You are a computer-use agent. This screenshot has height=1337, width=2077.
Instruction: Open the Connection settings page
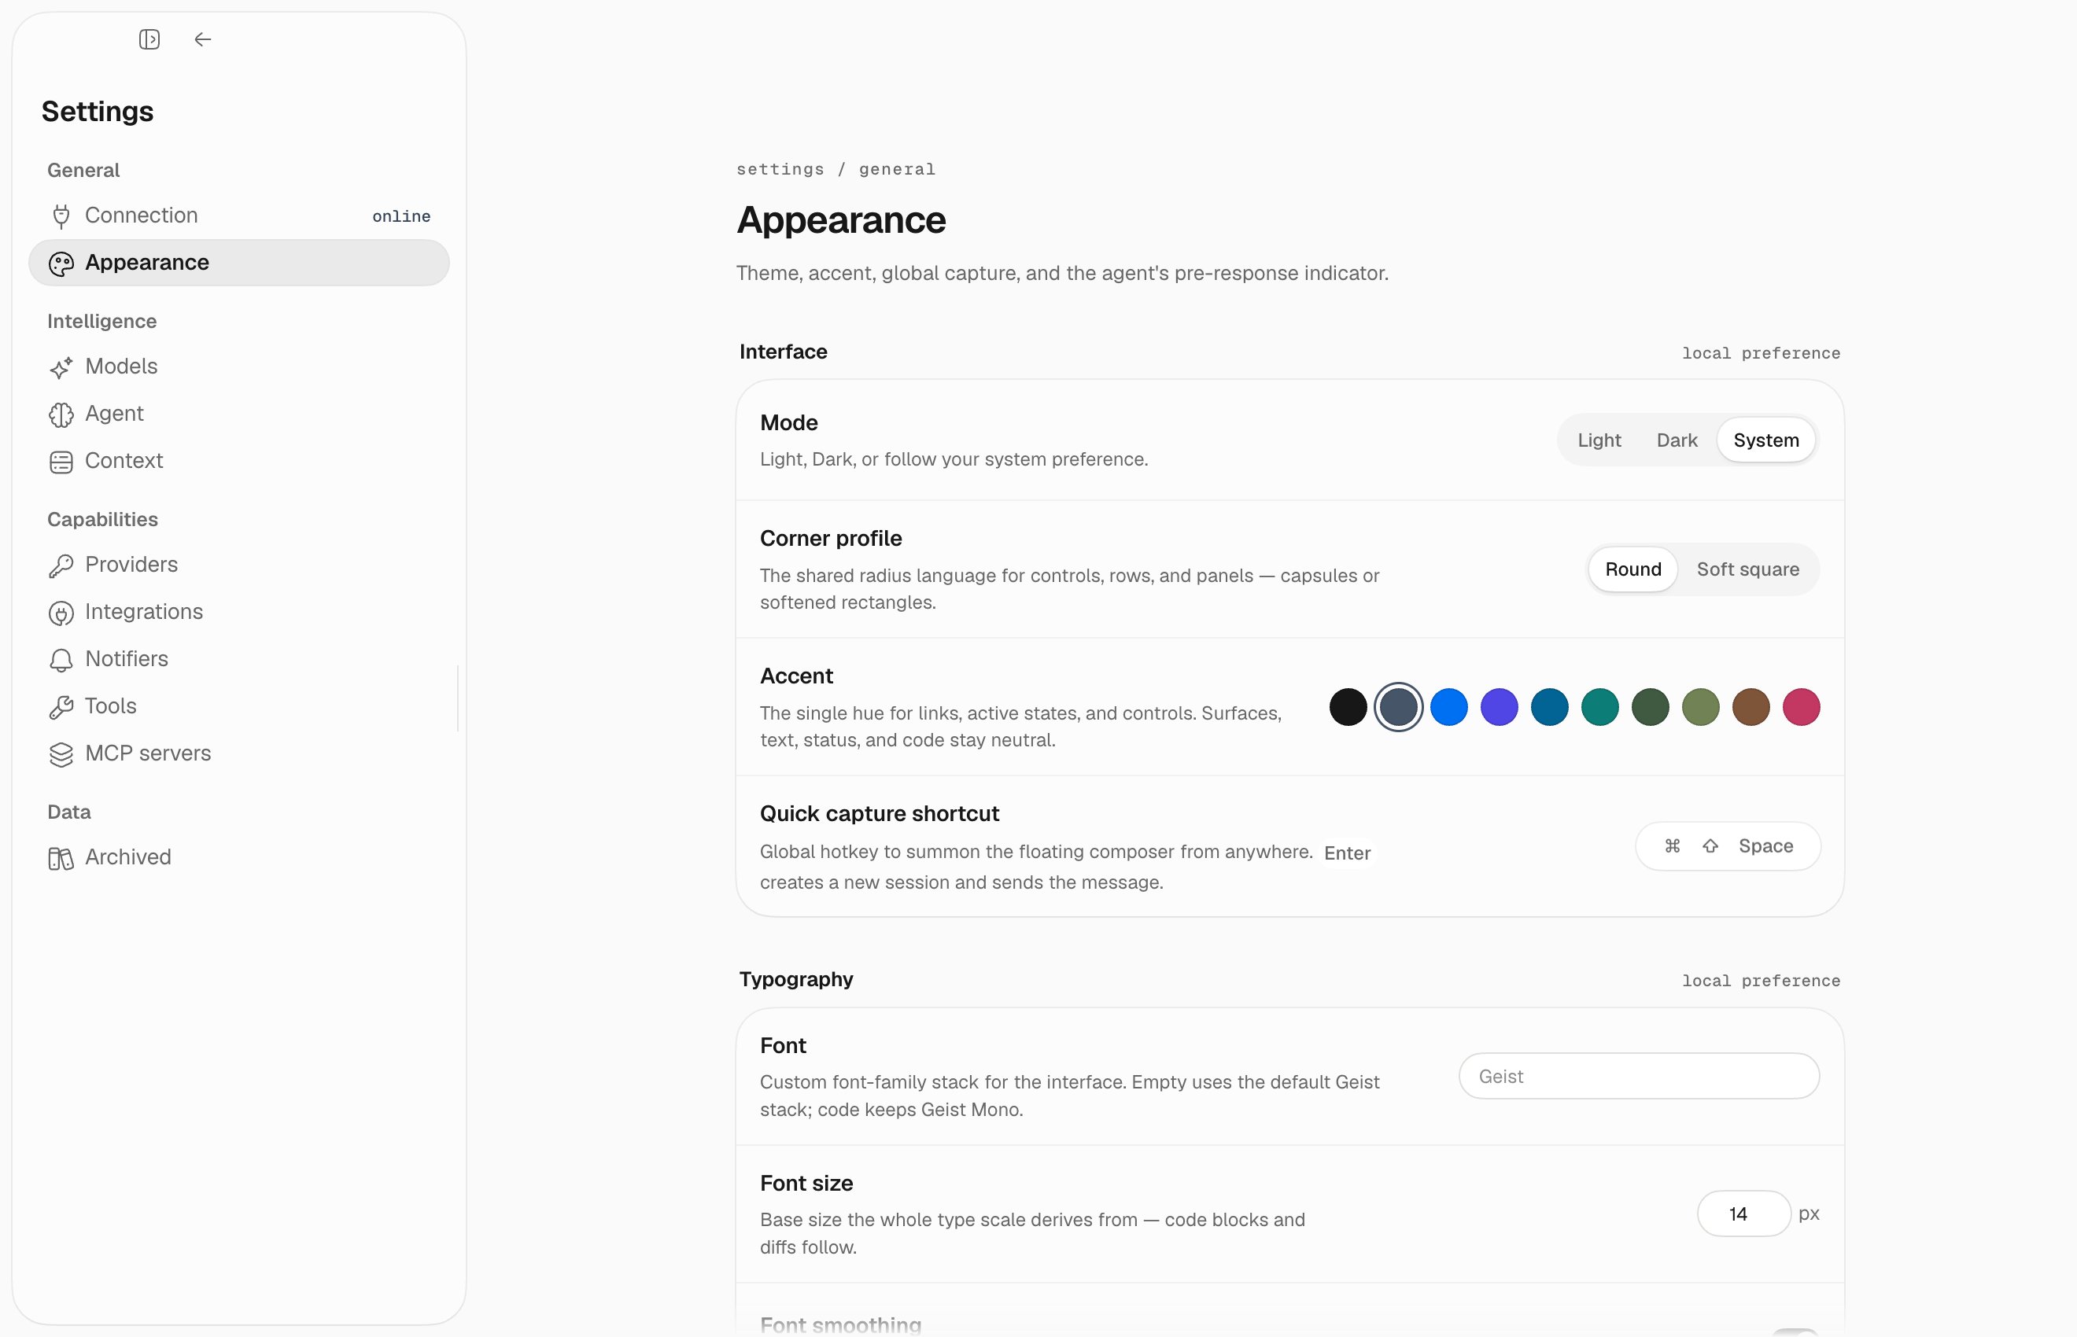click(x=239, y=215)
